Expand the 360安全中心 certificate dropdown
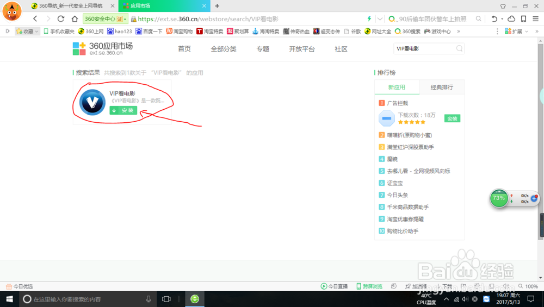The height and width of the screenshot is (307, 544). coord(125,19)
